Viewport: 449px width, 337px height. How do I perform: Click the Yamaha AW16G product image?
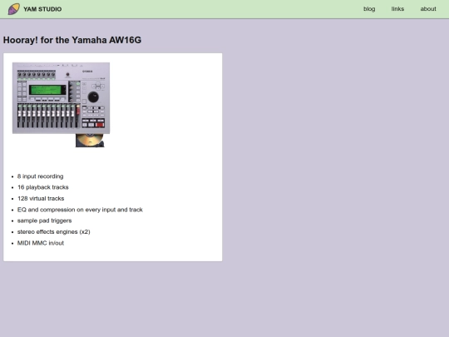point(61,105)
